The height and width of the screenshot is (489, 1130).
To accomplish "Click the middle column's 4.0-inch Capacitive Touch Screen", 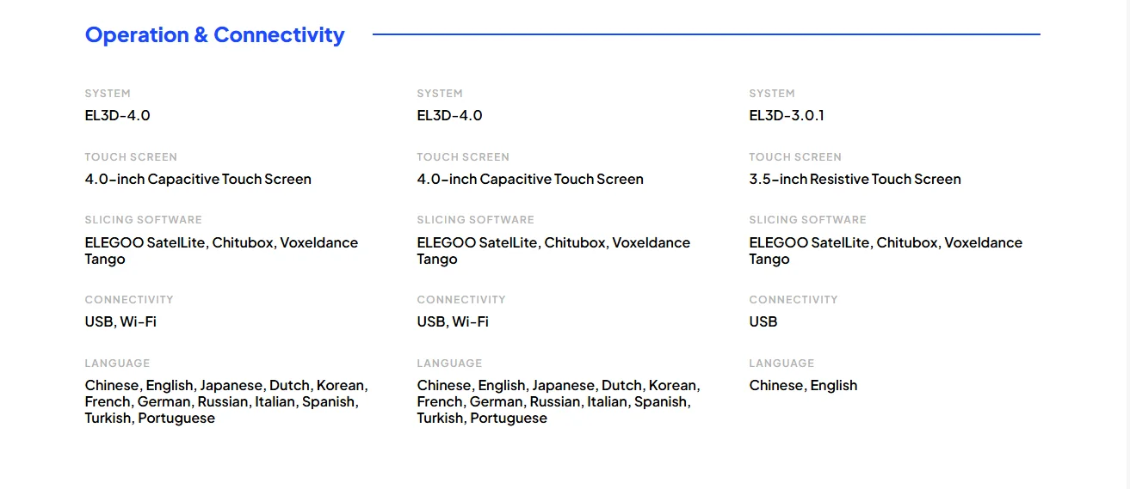I will tap(530, 179).
